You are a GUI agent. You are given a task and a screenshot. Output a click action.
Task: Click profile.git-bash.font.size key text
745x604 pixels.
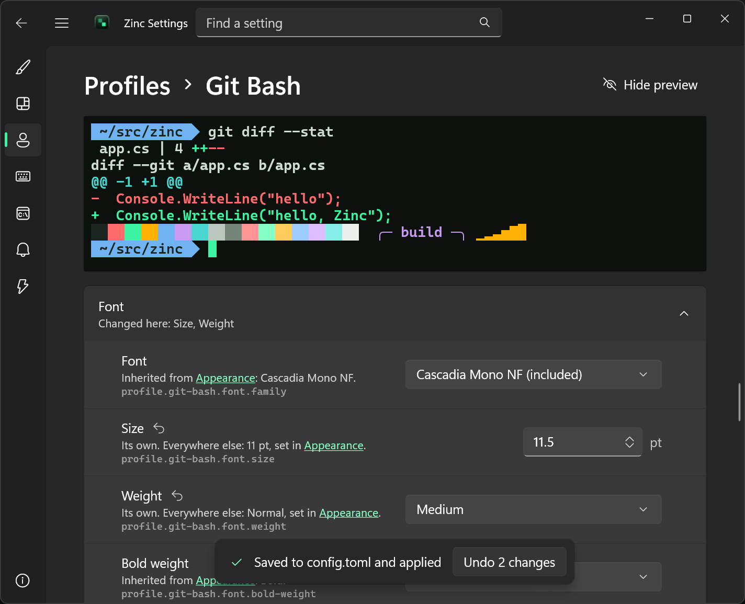pyautogui.click(x=198, y=459)
